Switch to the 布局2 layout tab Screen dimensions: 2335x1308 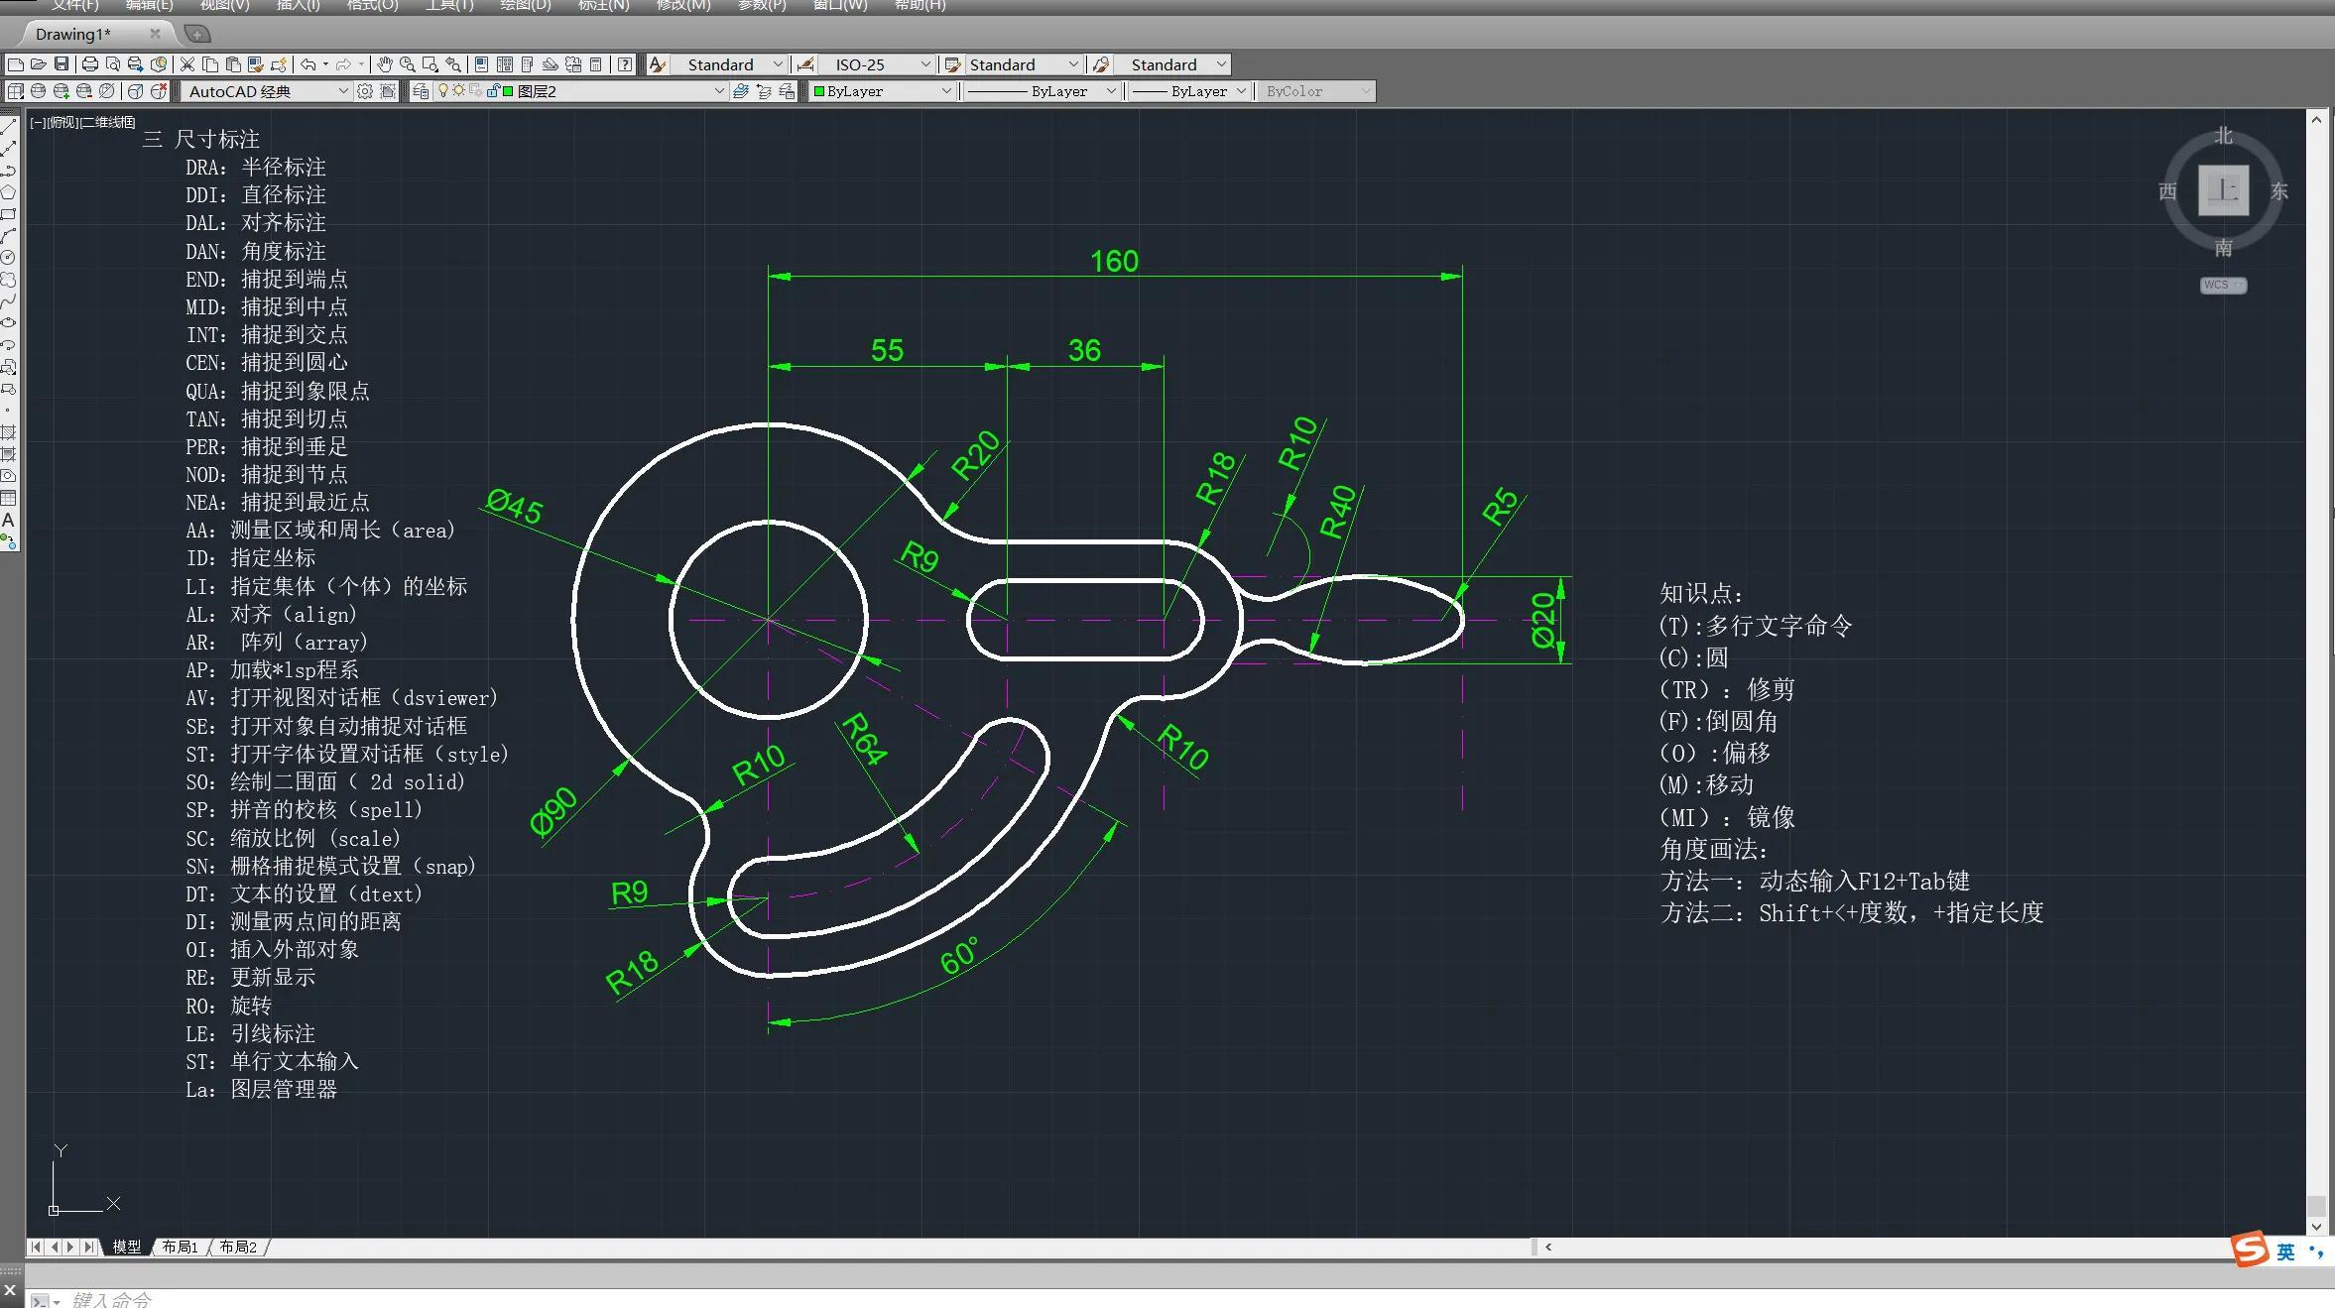tap(238, 1247)
